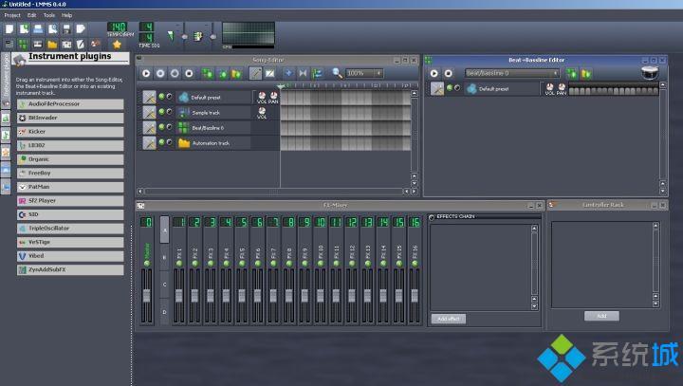Screen dimensions: 683x386
Task: Select TripleOscillator instrument plugin
Action: click(70, 229)
